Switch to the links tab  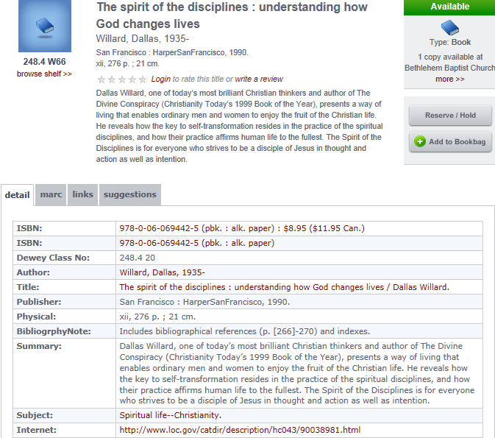pyautogui.click(x=82, y=194)
